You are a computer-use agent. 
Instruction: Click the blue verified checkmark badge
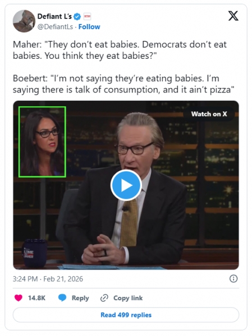(77, 16)
